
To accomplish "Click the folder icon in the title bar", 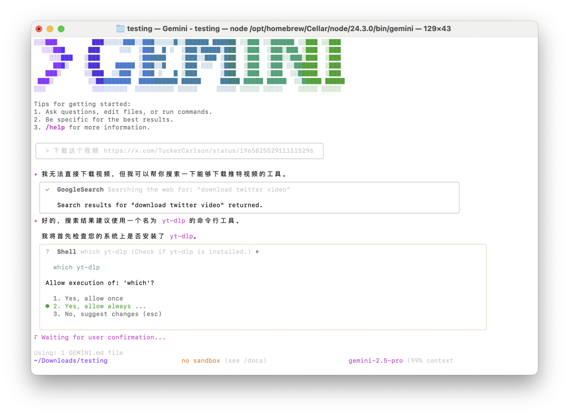I will pos(120,28).
